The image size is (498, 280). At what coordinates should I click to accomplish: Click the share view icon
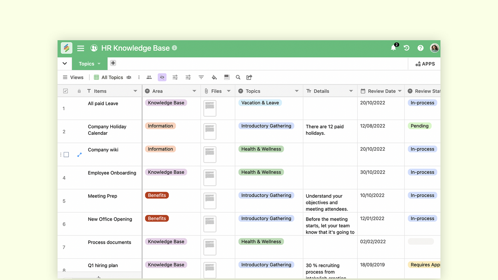click(x=249, y=77)
